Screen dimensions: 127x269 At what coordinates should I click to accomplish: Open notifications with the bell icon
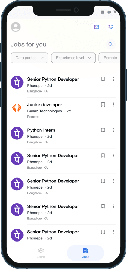111,27
